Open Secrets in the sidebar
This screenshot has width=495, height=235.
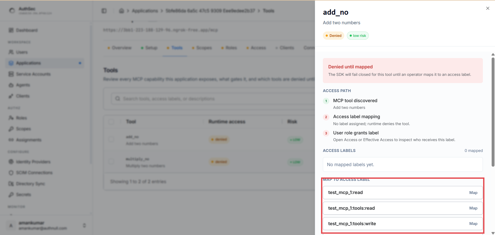20,195
